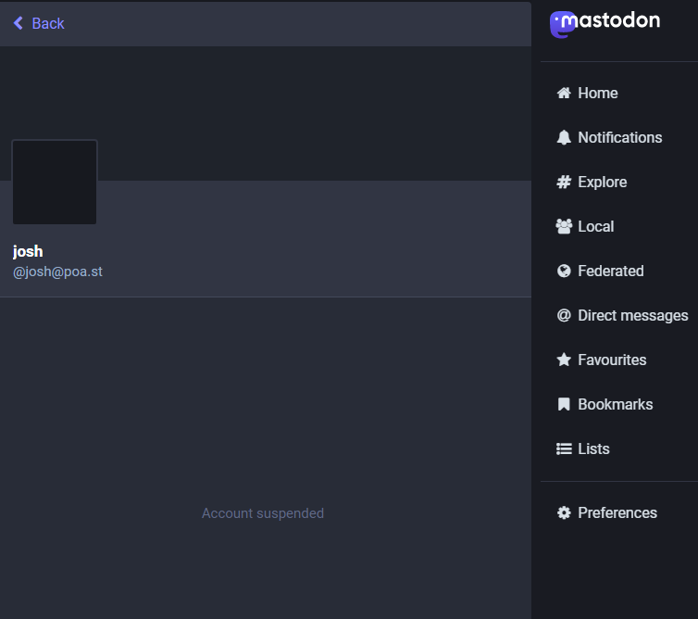Click the Notifications bell icon

pos(564,137)
